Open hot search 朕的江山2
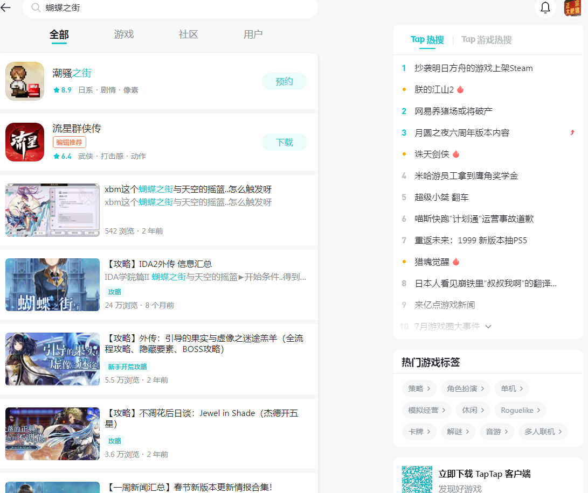588x493 pixels. (x=434, y=89)
